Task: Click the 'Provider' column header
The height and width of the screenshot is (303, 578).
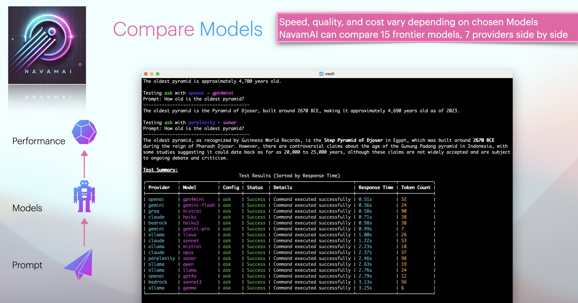Action: [x=159, y=187]
